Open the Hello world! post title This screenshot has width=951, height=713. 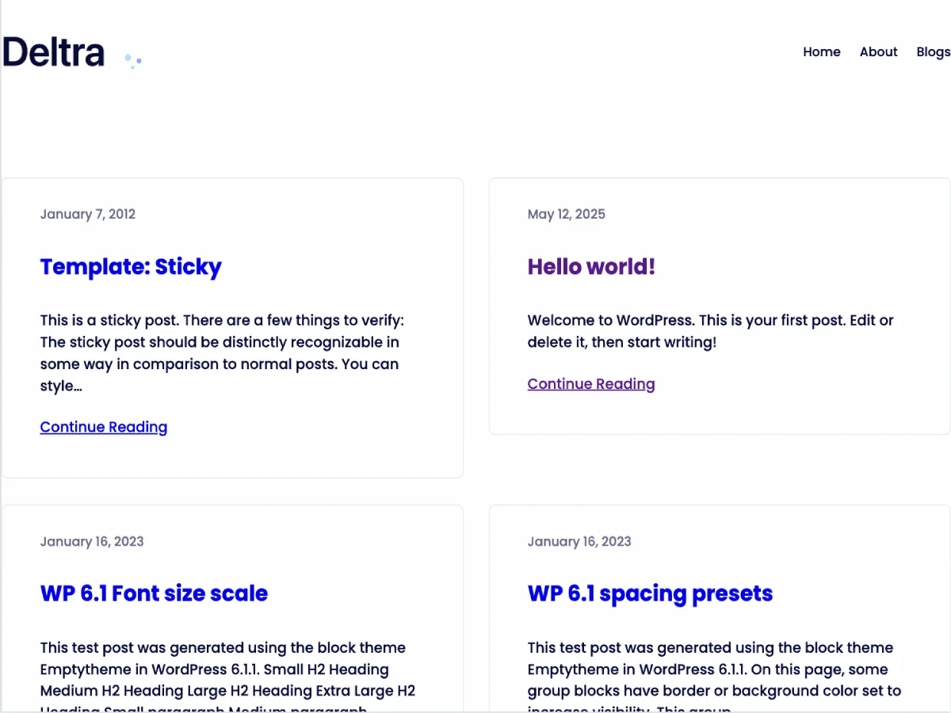point(591,267)
